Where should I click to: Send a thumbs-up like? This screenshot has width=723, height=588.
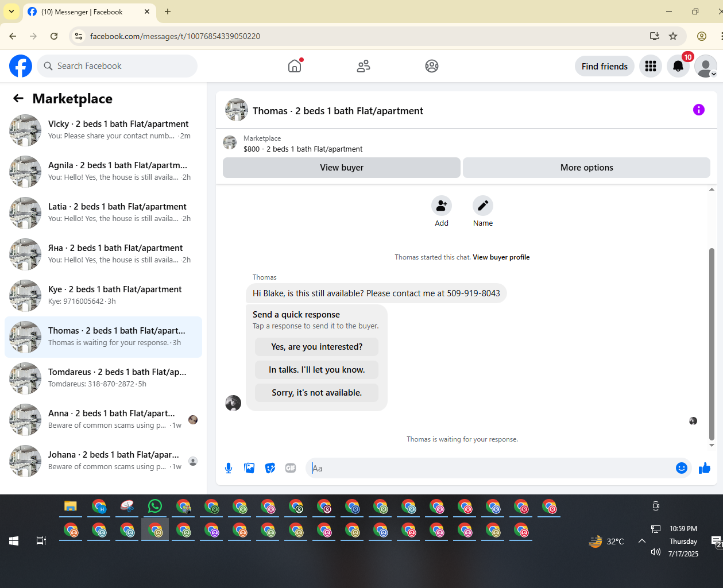pos(705,468)
